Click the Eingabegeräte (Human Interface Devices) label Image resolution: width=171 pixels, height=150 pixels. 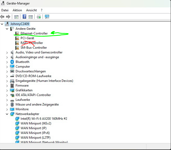[44, 81]
